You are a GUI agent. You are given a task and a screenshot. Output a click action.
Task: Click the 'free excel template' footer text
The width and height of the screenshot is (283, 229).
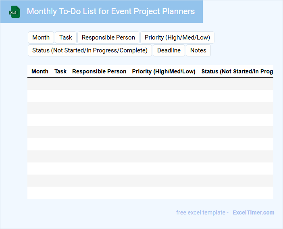pyautogui.click(x=202, y=212)
